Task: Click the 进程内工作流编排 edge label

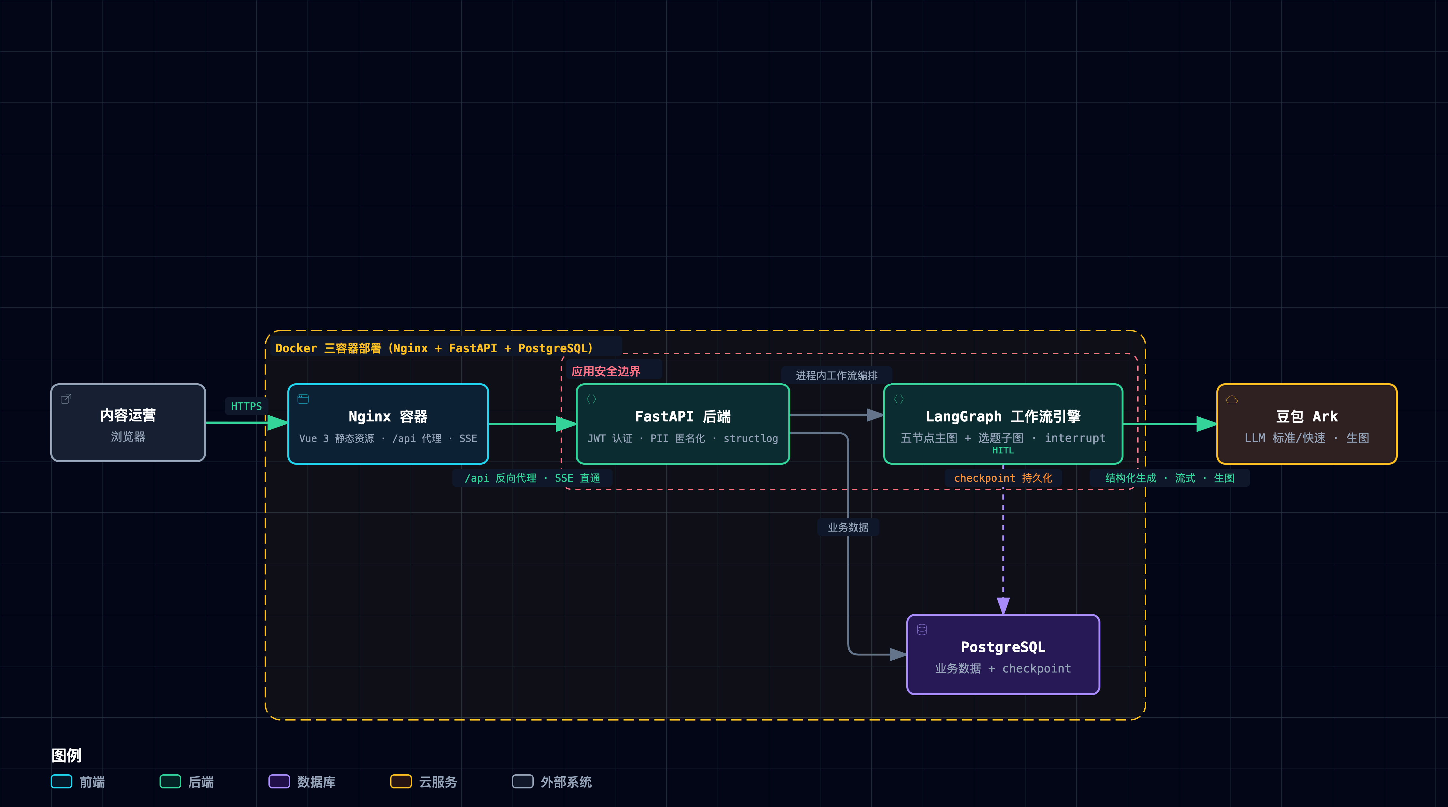Action: click(836, 375)
